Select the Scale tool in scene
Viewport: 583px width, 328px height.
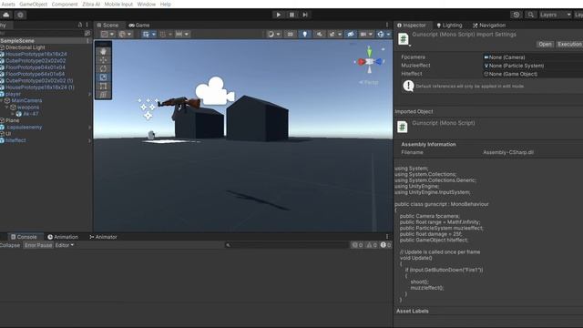pos(103,77)
